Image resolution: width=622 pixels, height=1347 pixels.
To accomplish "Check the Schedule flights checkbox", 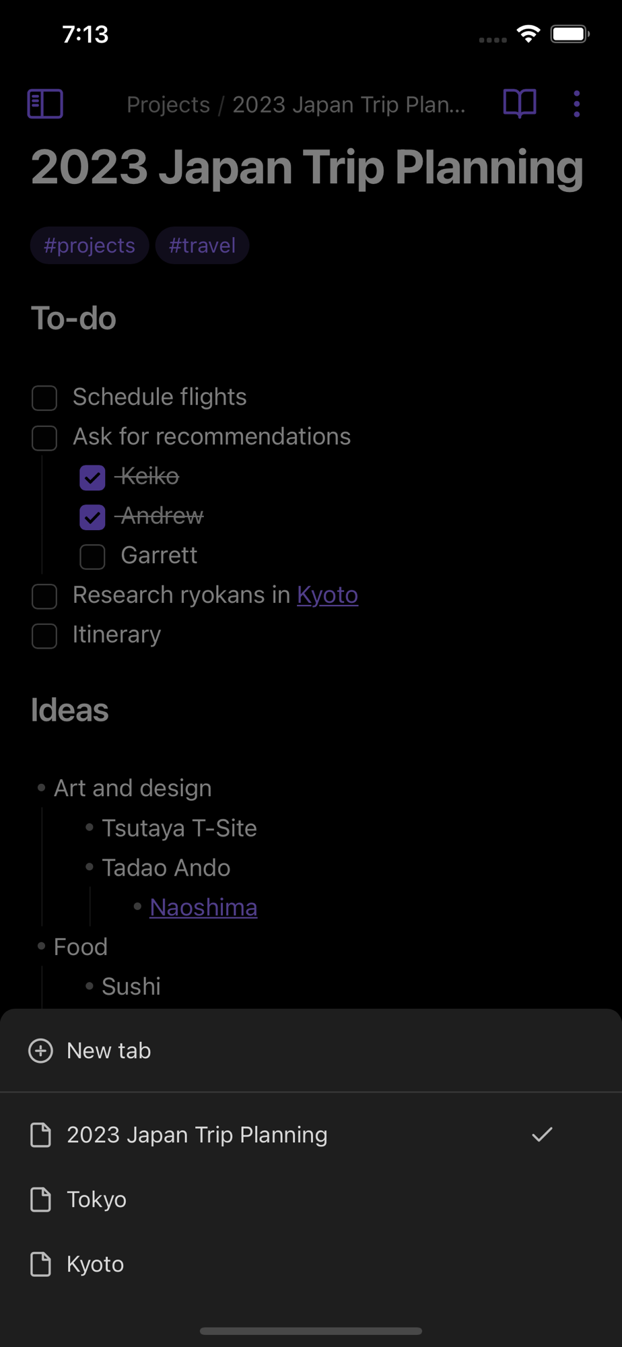I will coord(44,397).
